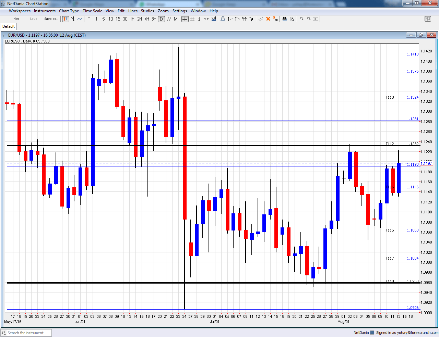Click the EUR/USD chart window icon
The height and width of the screenshot is (337, 439).
(4, 35)
